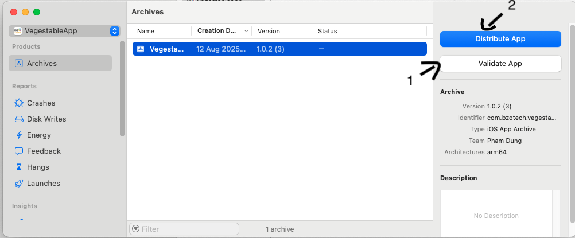Click the Hangs hourglass icon
Image resolution: width=575 pixels, height=238 pixels.
click(x=19, y=167)
